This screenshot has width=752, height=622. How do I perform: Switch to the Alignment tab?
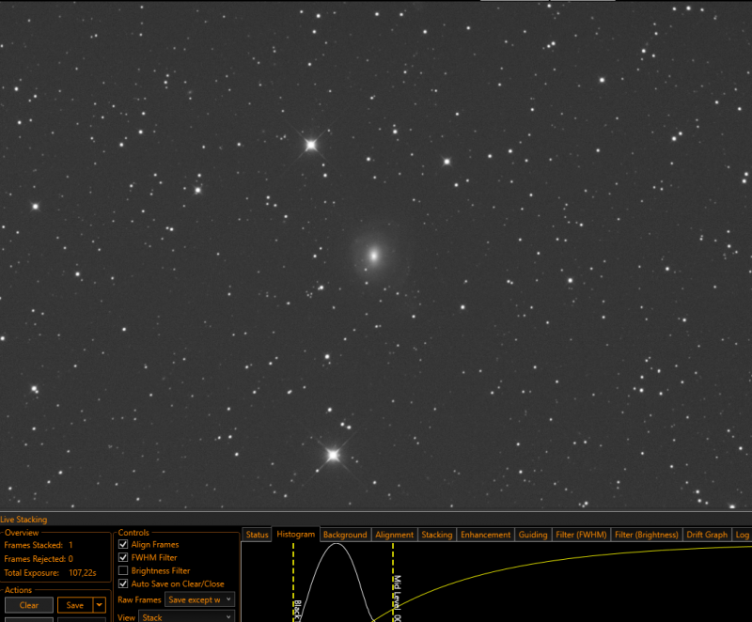click(394, 535)
